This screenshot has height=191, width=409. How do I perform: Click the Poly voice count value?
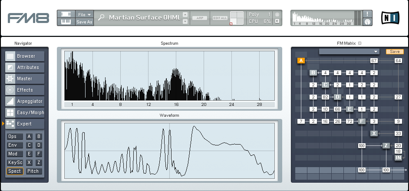269,15
